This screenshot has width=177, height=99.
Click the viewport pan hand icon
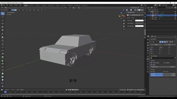click(124, 24)
